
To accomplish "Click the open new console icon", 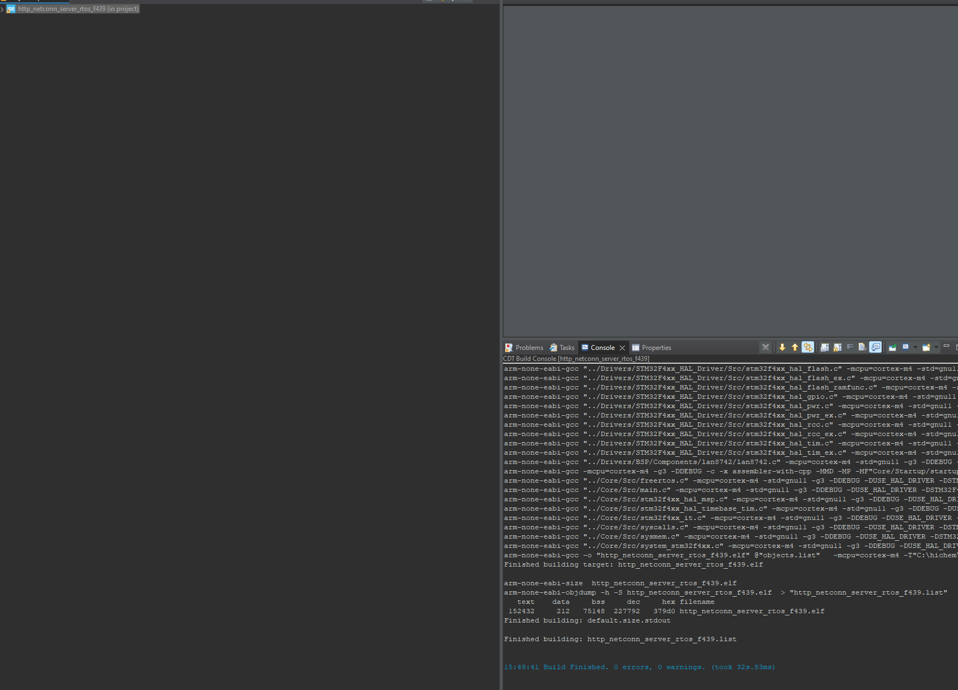I will click(926, 347).
